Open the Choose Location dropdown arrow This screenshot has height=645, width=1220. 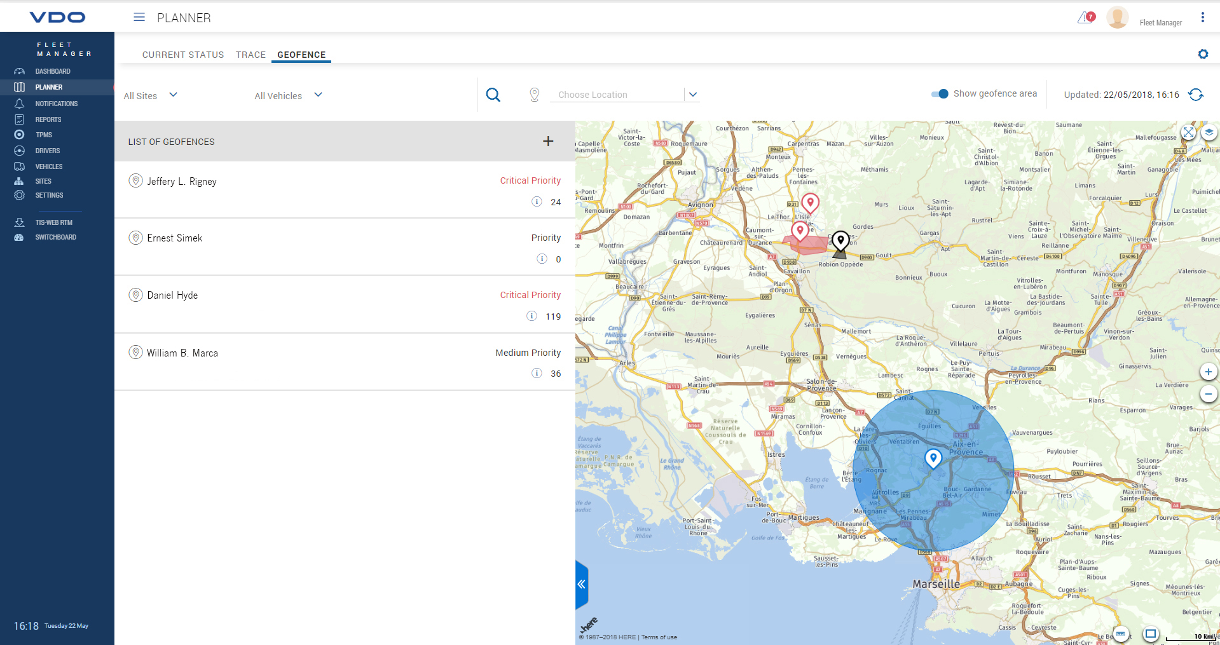pyautogui.click(x=693, y=95)
